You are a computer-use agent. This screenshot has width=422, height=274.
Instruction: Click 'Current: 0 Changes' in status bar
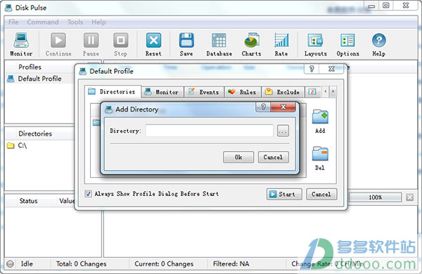pyautogui.click(x=164, y=263)
